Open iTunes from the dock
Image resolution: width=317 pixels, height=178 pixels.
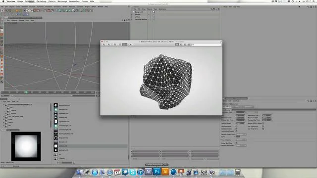140,172
